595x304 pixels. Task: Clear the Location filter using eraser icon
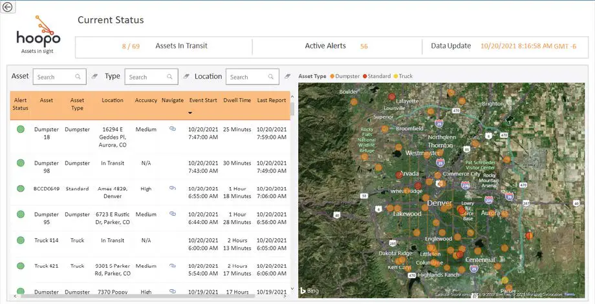287,77
